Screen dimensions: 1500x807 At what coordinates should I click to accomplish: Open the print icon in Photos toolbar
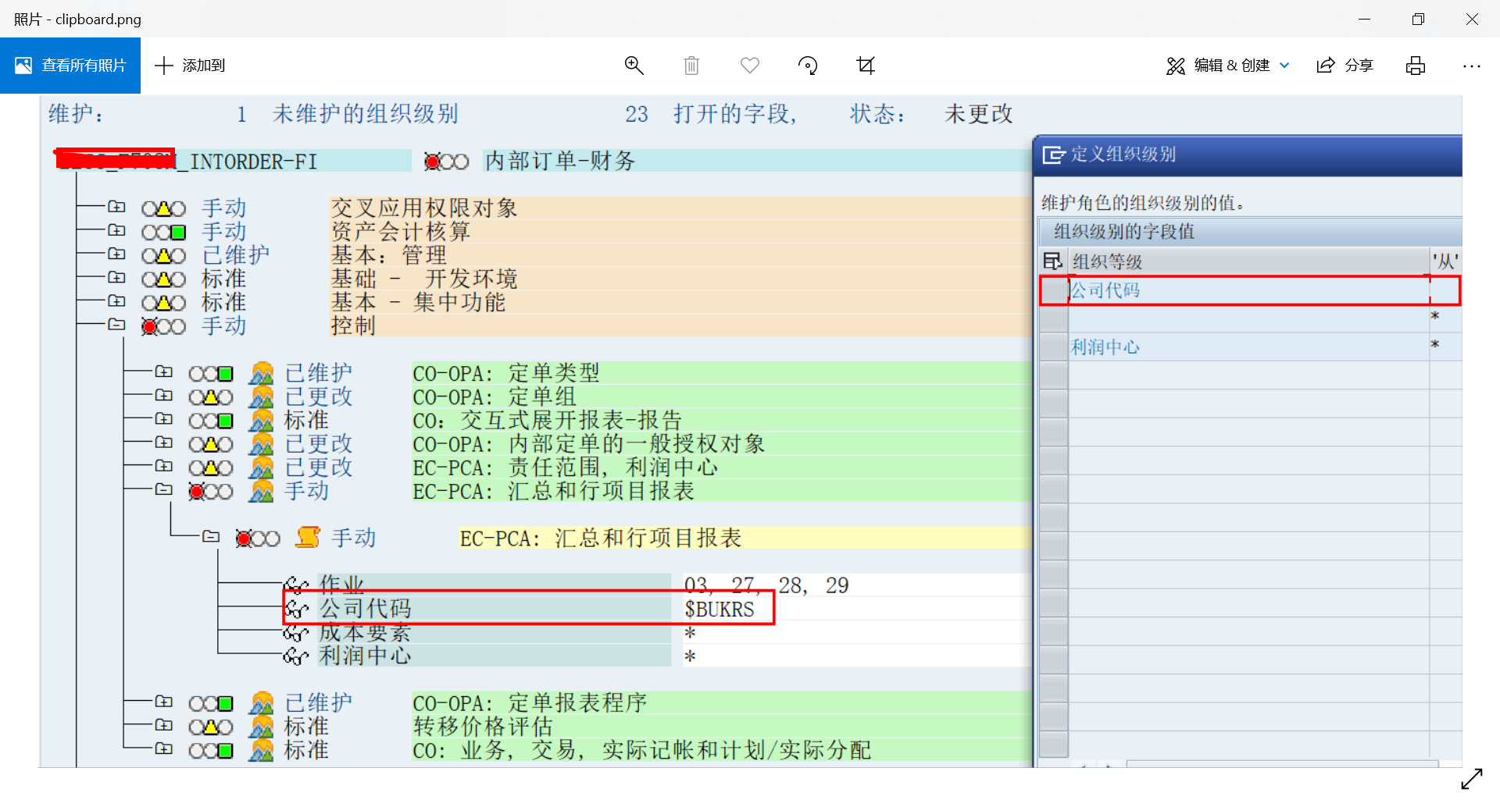pos(1416,66)
